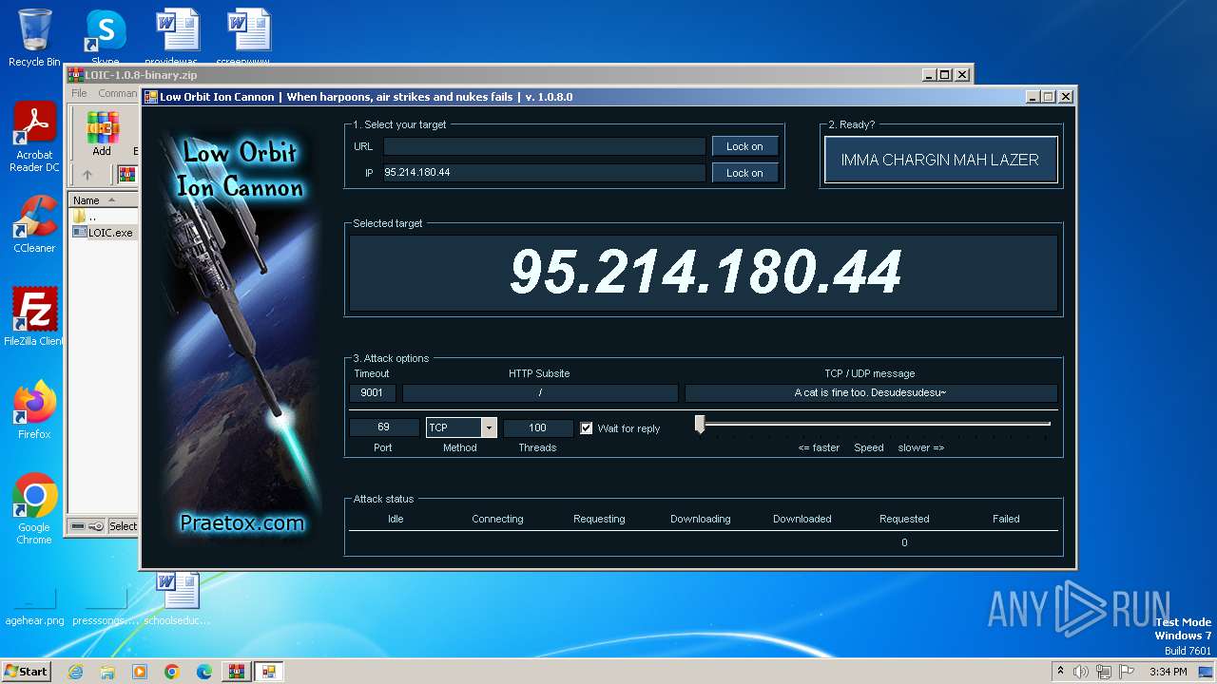Viewport: 1217px width, 684px height.
Task: Go up one folder level in WinRAR
Action: pyautogui.click(x=87, y=175)
